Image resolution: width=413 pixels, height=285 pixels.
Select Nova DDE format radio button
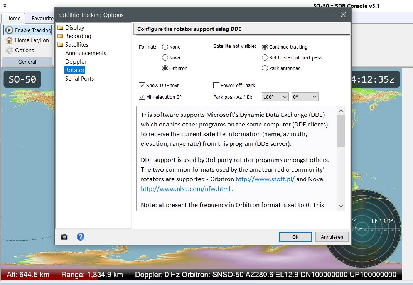pos(165,57)
